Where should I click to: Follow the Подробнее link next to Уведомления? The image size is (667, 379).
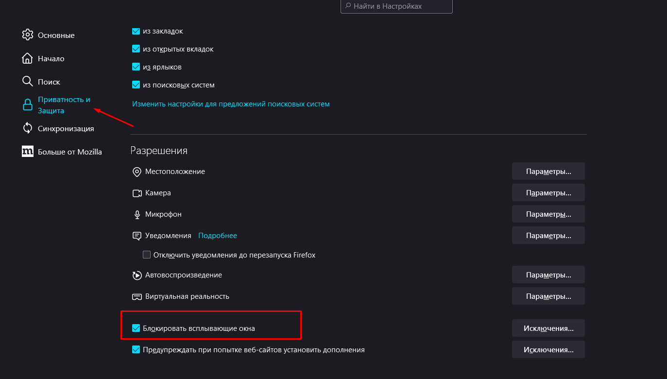tap(218, 236)
